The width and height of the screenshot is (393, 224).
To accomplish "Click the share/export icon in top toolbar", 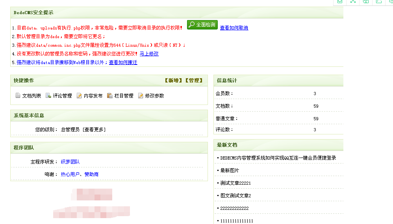I will coord(379,2).
